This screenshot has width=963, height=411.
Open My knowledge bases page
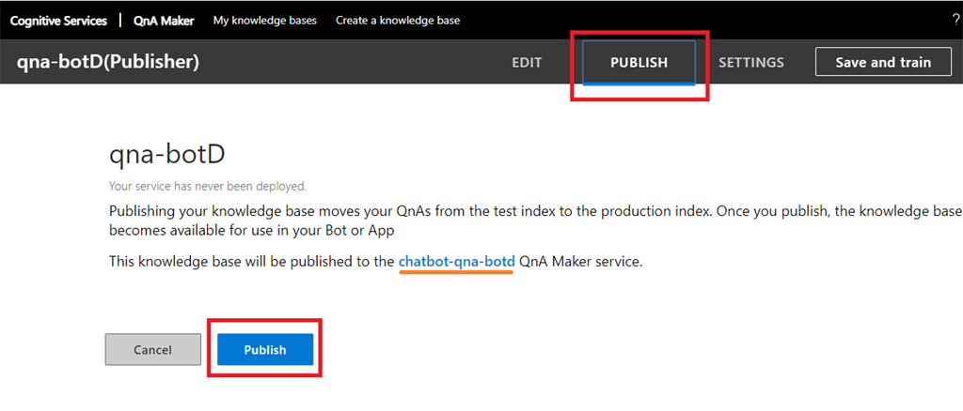tap(264, 21)
